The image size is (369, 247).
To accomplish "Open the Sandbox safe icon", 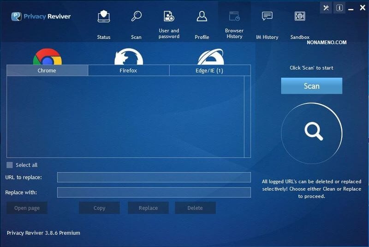I will coord(300,17).
